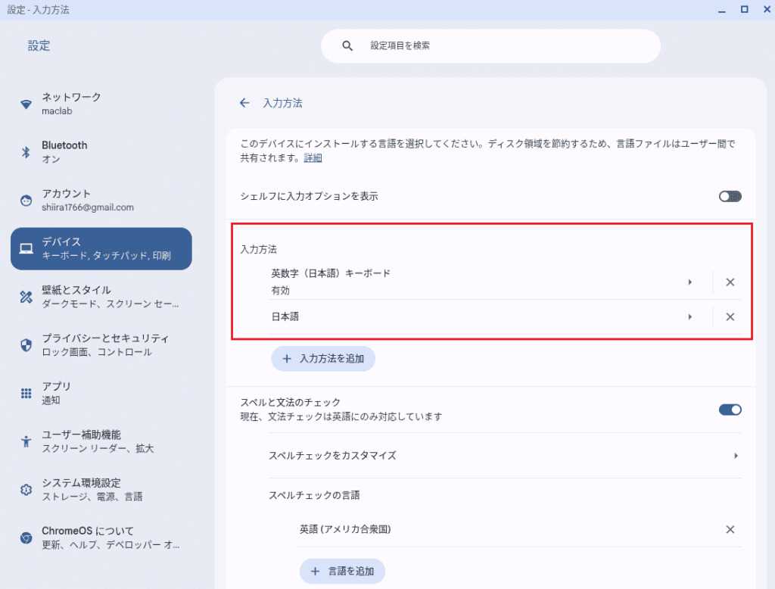
Task: Click the maclab network name
Action: point(57,111)
